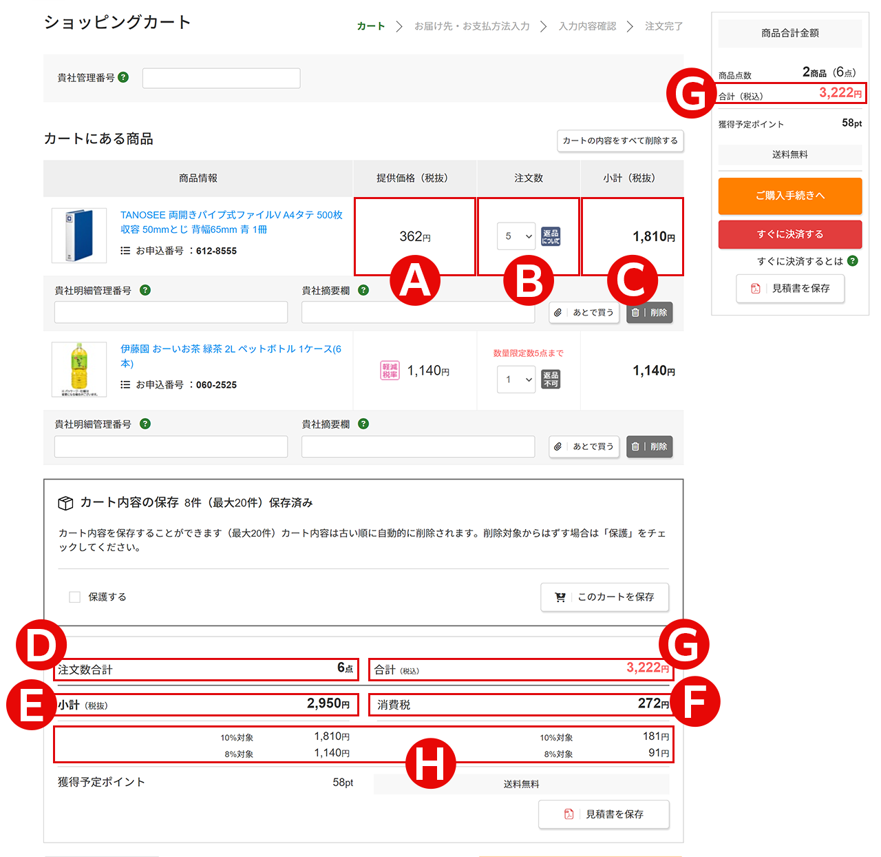Click help icon beside second 貴社明細管理番号

145,424
